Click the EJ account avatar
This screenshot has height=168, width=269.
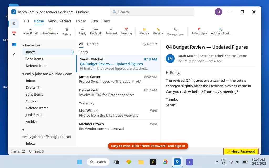218,12
